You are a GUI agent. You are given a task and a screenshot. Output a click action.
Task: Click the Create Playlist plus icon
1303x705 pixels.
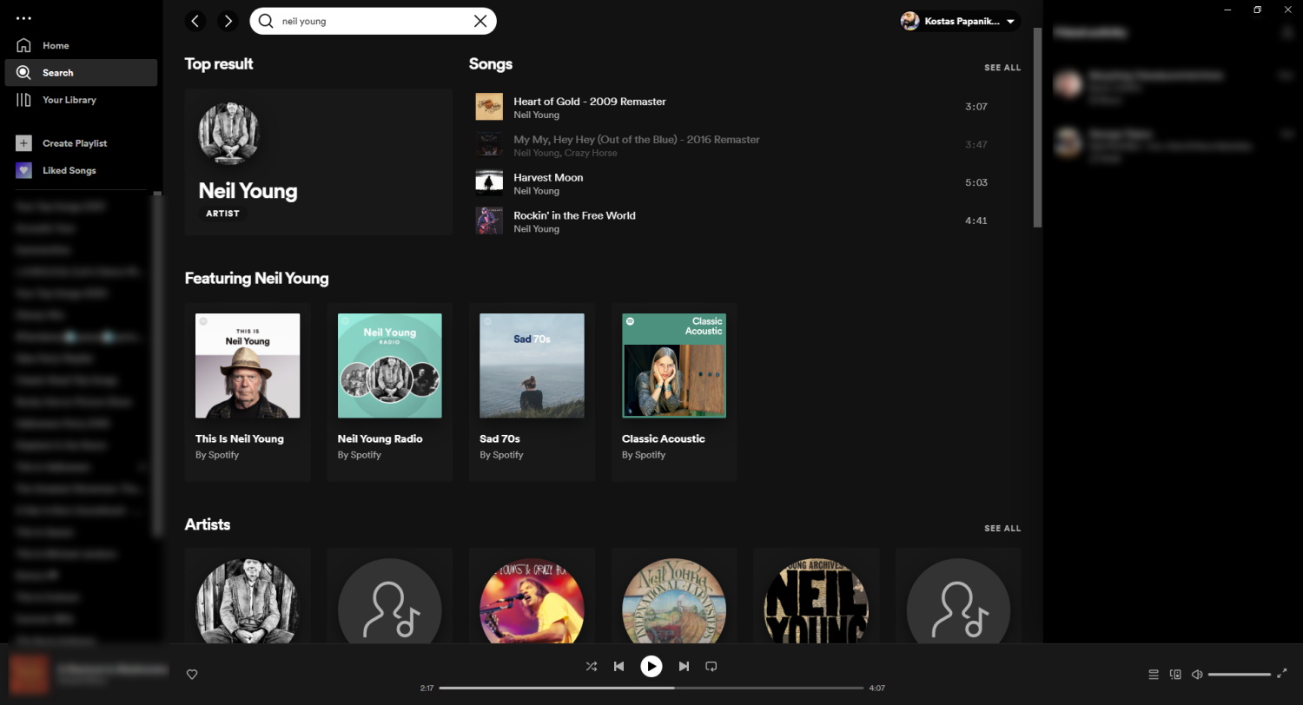pyautogui.click(x=23, y=143)
